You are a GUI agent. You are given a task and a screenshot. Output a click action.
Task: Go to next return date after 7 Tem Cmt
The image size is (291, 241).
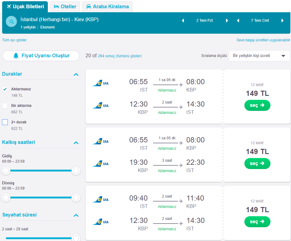coord(282,21)
